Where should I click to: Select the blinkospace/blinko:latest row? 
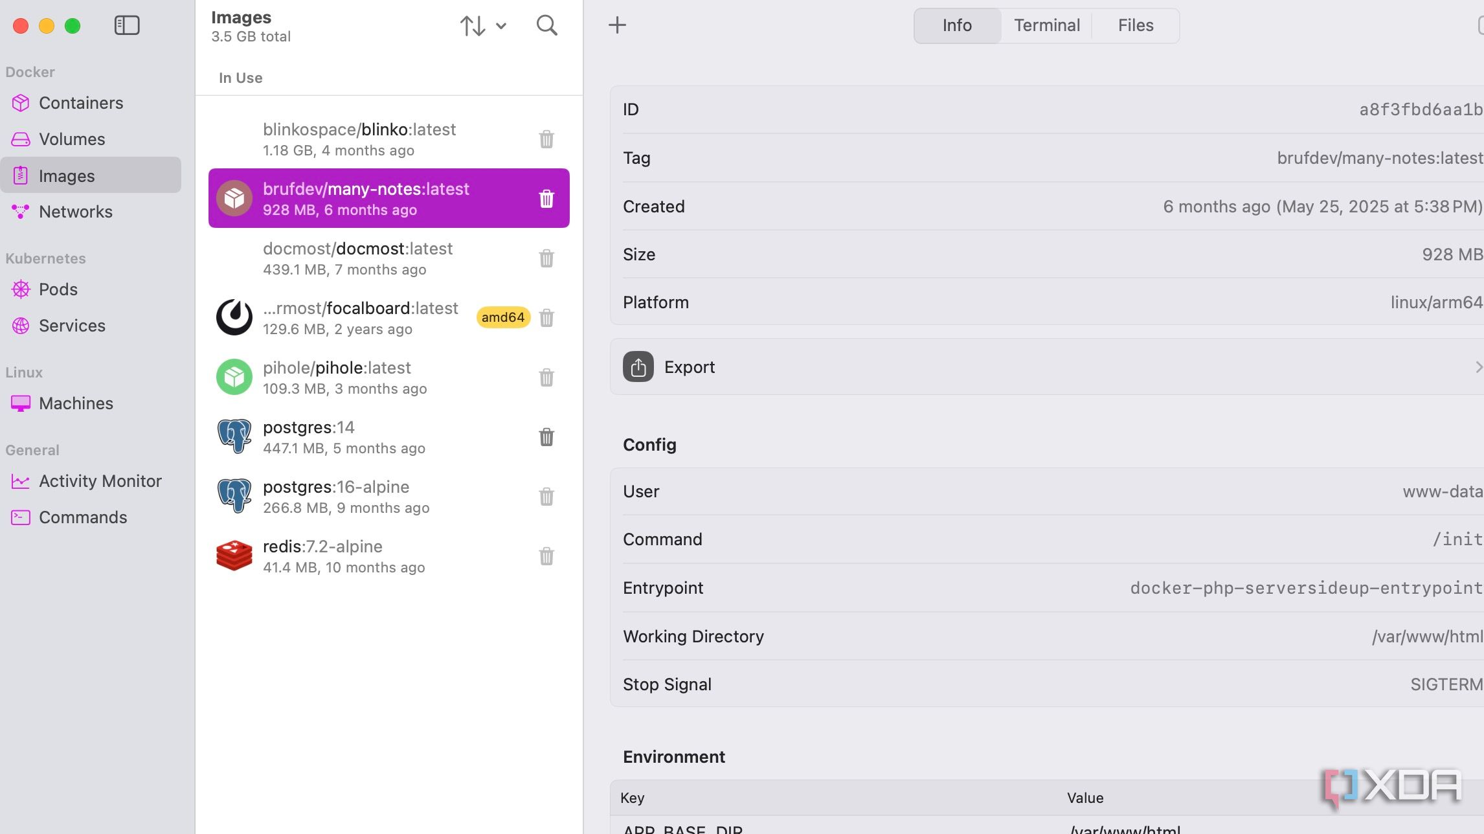pos(389,139)
